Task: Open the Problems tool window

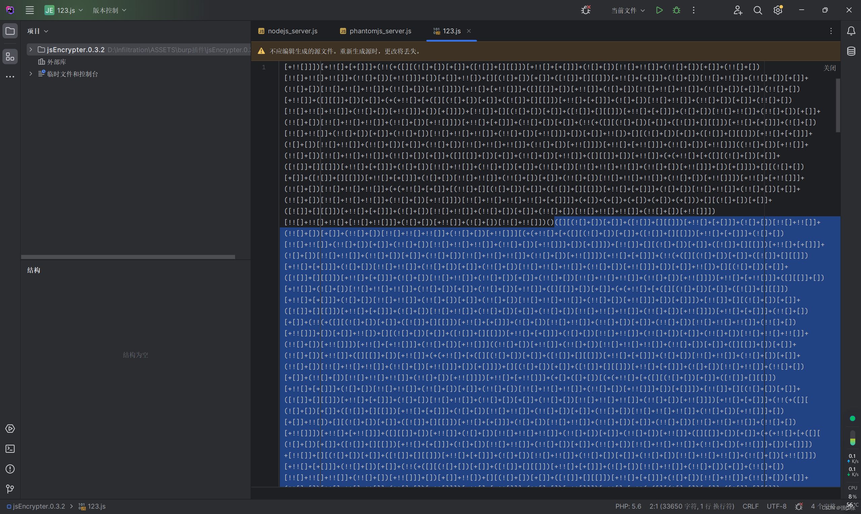Action: coord(10,469)
